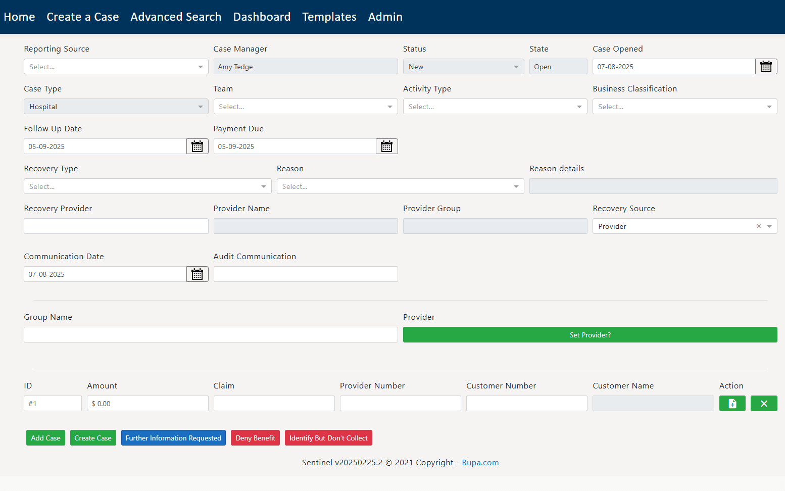Expand the Recovery Type dropdown
This screenshot has height=491, width=785.
pyautogui.click(x=148, y=186)
